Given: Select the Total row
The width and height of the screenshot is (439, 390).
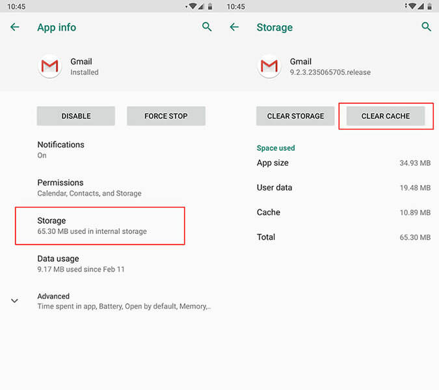Looking at the screenshot, I should 343,237.
